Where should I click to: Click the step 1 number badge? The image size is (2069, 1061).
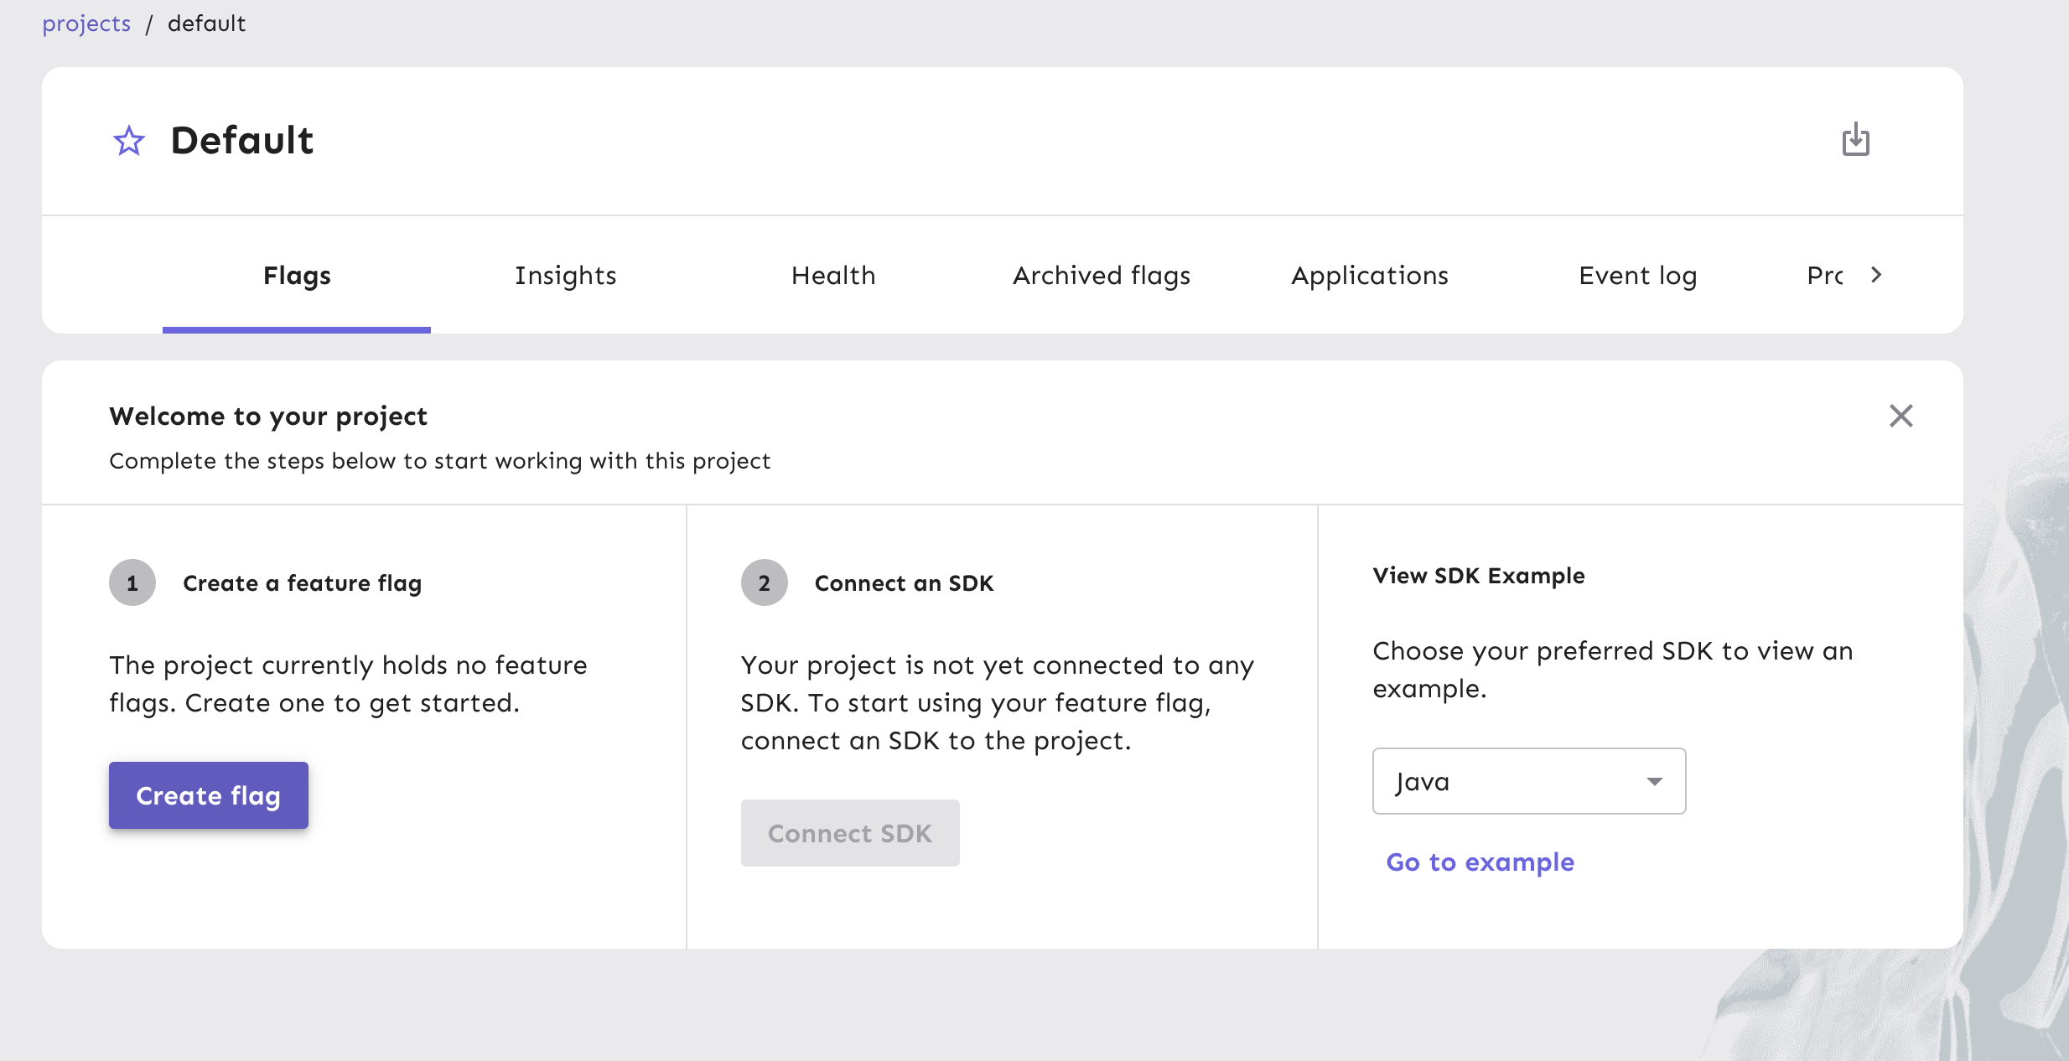coord(132,582)
